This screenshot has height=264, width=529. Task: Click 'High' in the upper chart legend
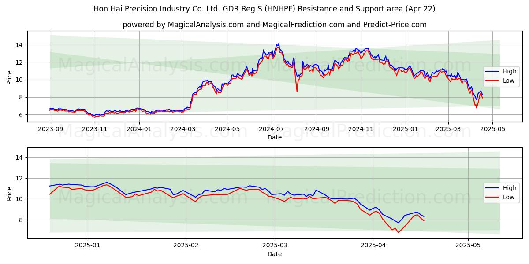[509, 71]
